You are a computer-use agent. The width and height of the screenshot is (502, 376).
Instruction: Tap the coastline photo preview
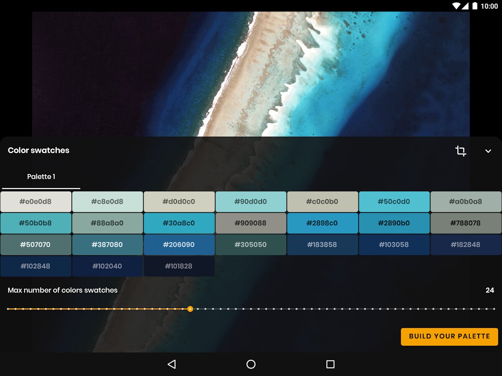point(251,74)
